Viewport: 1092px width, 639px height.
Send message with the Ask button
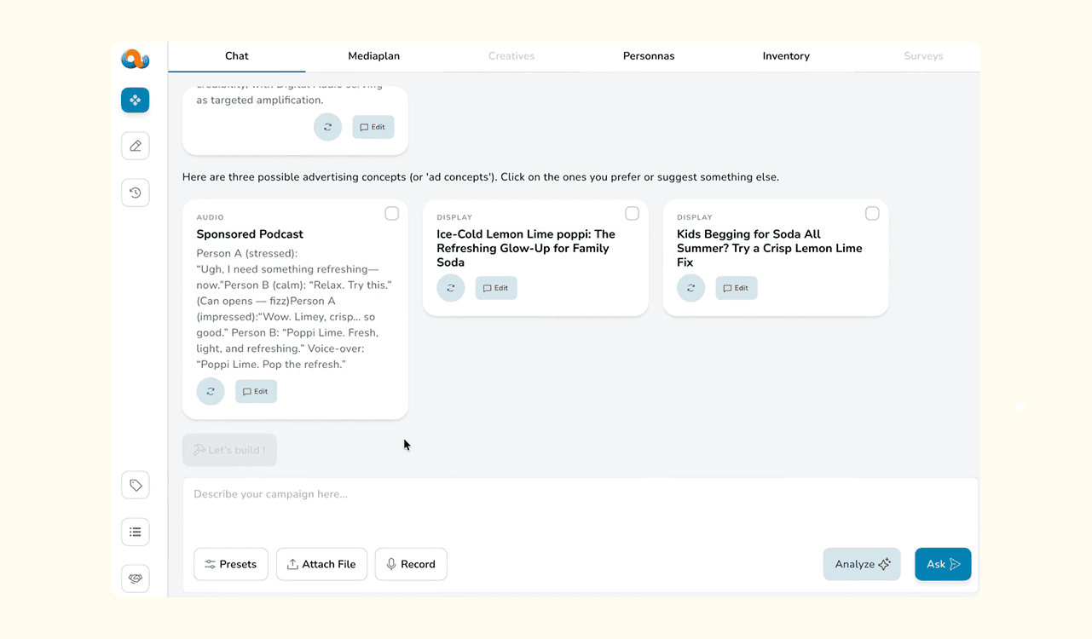(943, 564)
